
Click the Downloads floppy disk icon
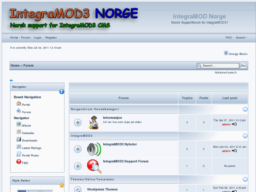point(19,139)
